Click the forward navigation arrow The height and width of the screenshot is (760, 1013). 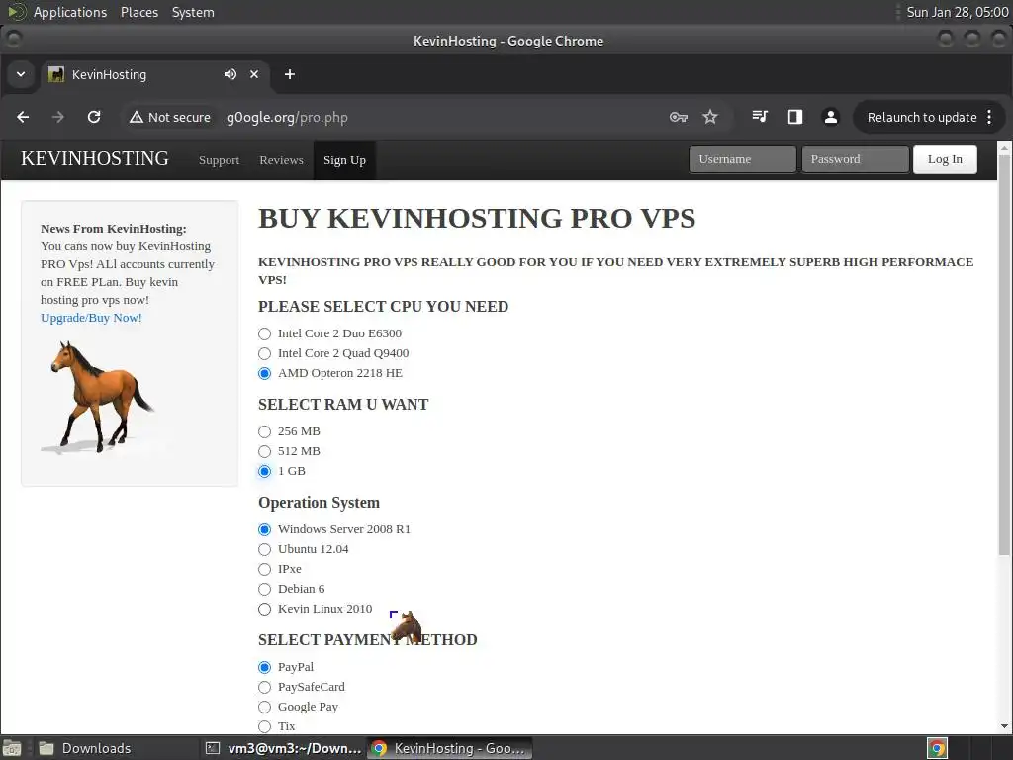[58, 117]
